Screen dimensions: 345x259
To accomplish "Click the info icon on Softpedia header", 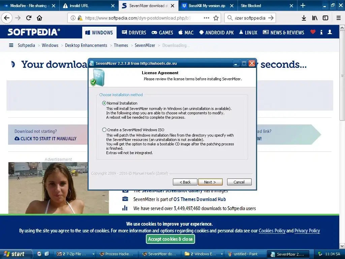I will tap(321, 32).
